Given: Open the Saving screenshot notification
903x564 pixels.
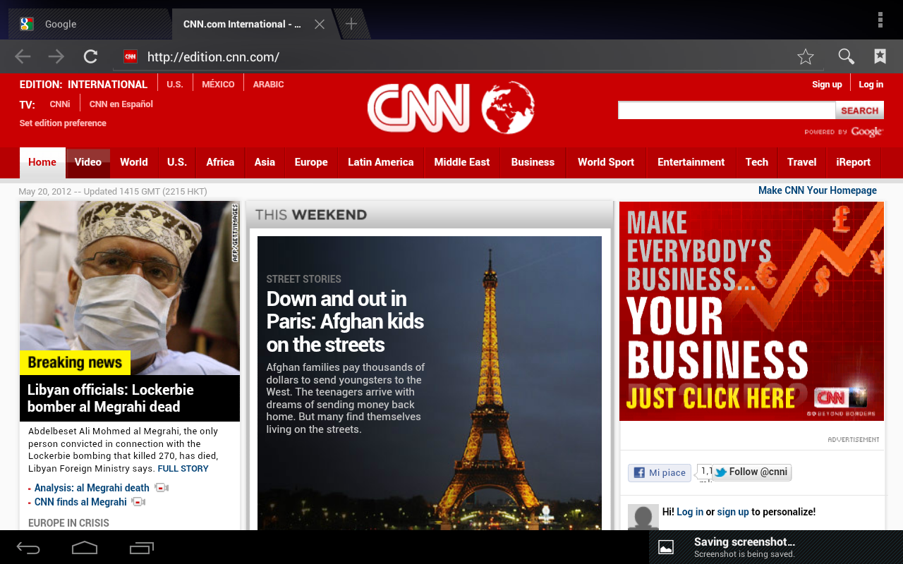Looking at the screenshot, I should [776, 547].
